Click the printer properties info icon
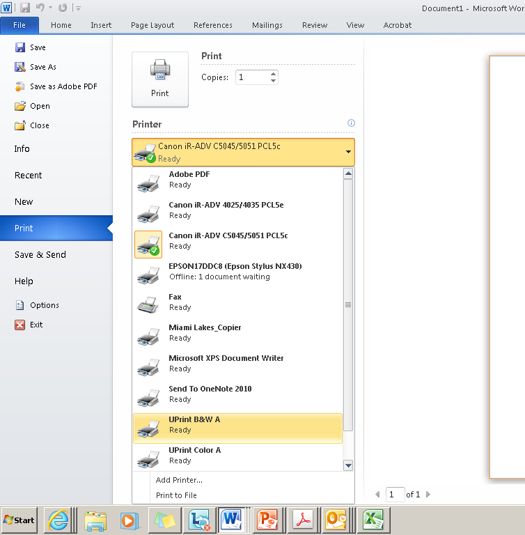Image resolution: width=525 pixels, height=535 pixels. tap(351, 123)
